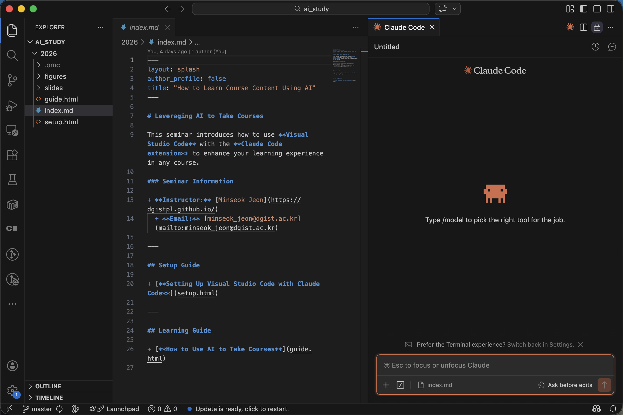Open the chat sparkle icon in title bar
This screenshot has height=415, width=623.
pyautogui.click(x=443, y=9)
